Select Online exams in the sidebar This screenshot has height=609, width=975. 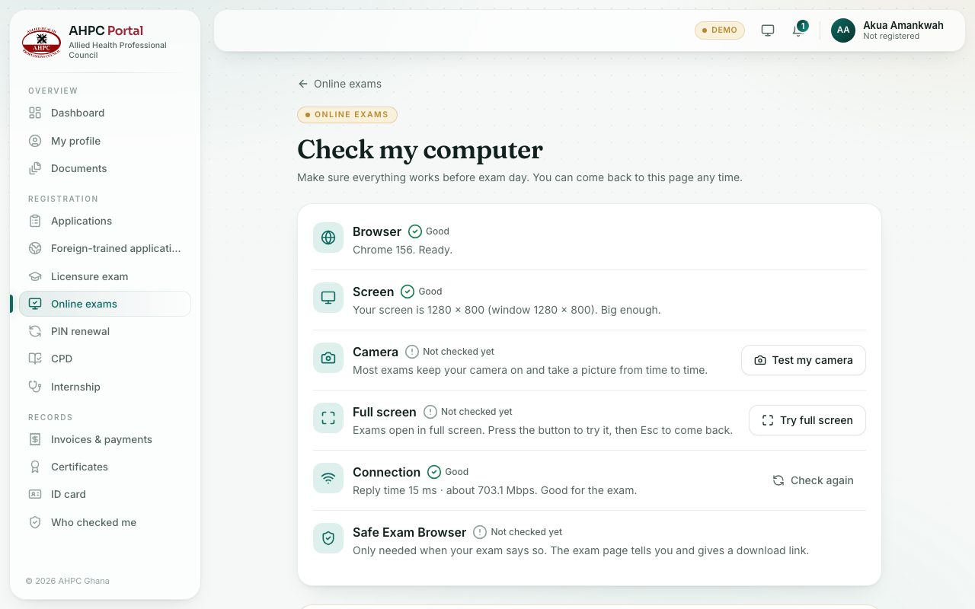coord(105,304)
